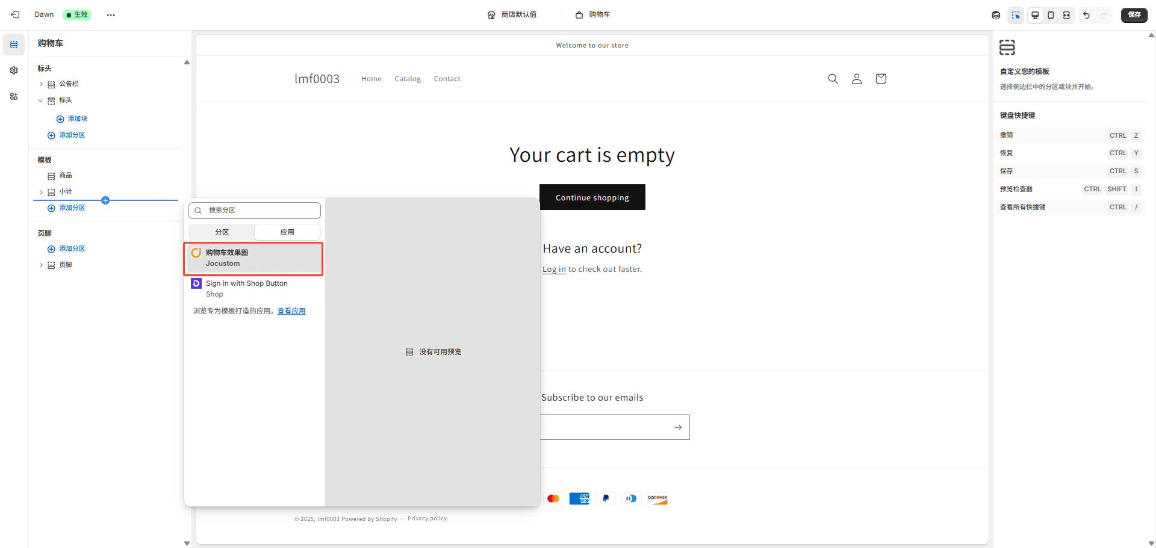
Task: Click the storefront search magnifier icon
Action: [x=833, y=79]
